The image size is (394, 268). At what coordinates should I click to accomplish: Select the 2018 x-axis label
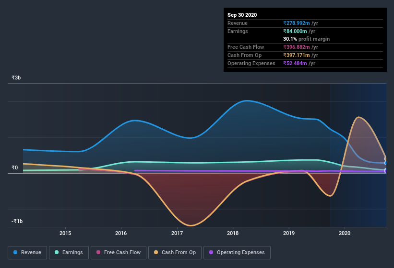pyautogui.click(x=233, y=233)
